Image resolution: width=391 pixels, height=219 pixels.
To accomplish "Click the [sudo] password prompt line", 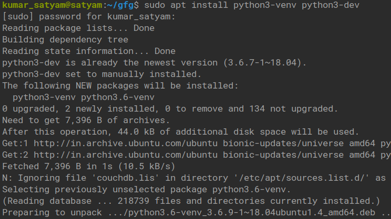I will point(88,17).
